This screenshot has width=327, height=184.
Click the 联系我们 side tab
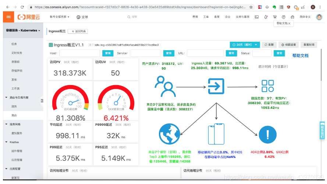coord(322,130)
